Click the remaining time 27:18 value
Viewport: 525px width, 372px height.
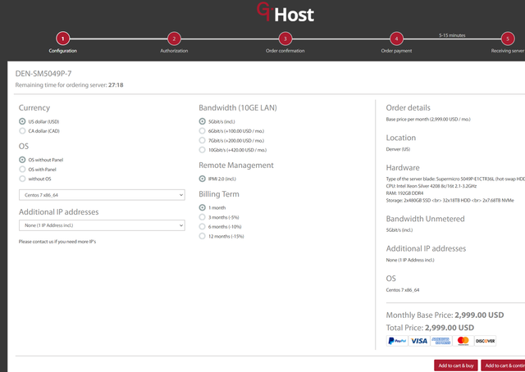pyautogui.click(x=116, y=85)
